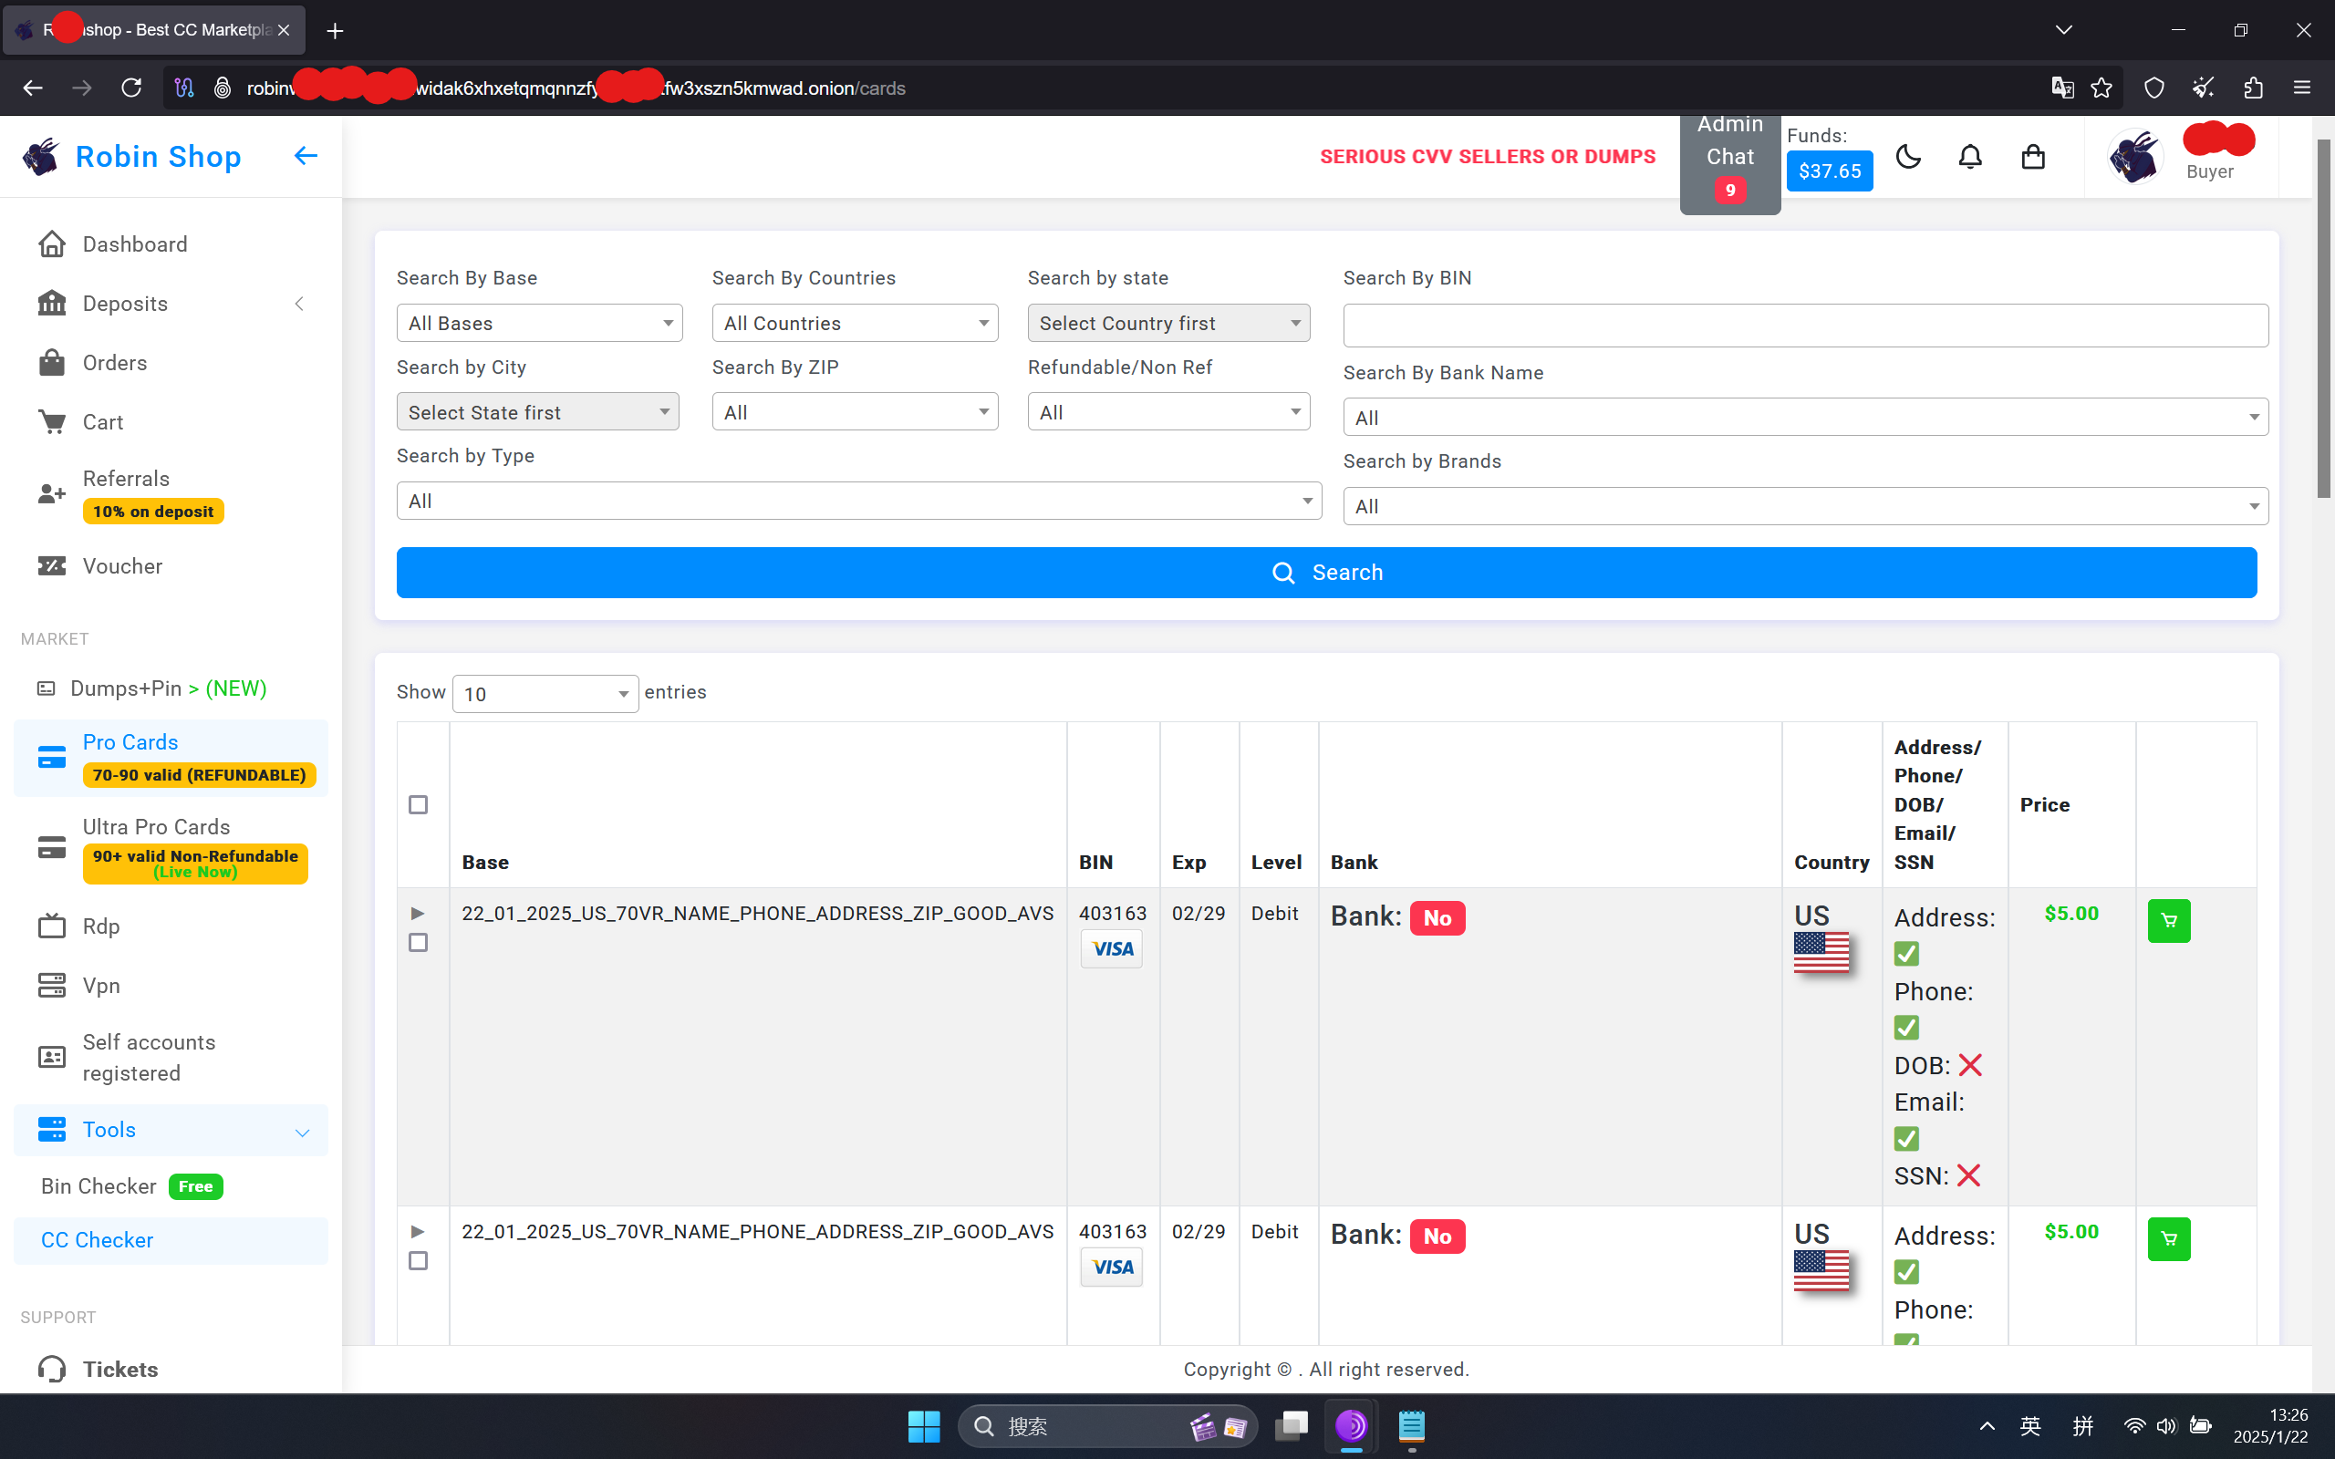Click green cart button in second row
Screen dimensions: 2335x1459
click(2169, 1239)
